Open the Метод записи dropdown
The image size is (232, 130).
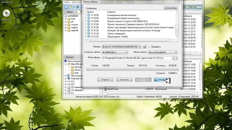(176, 52)
